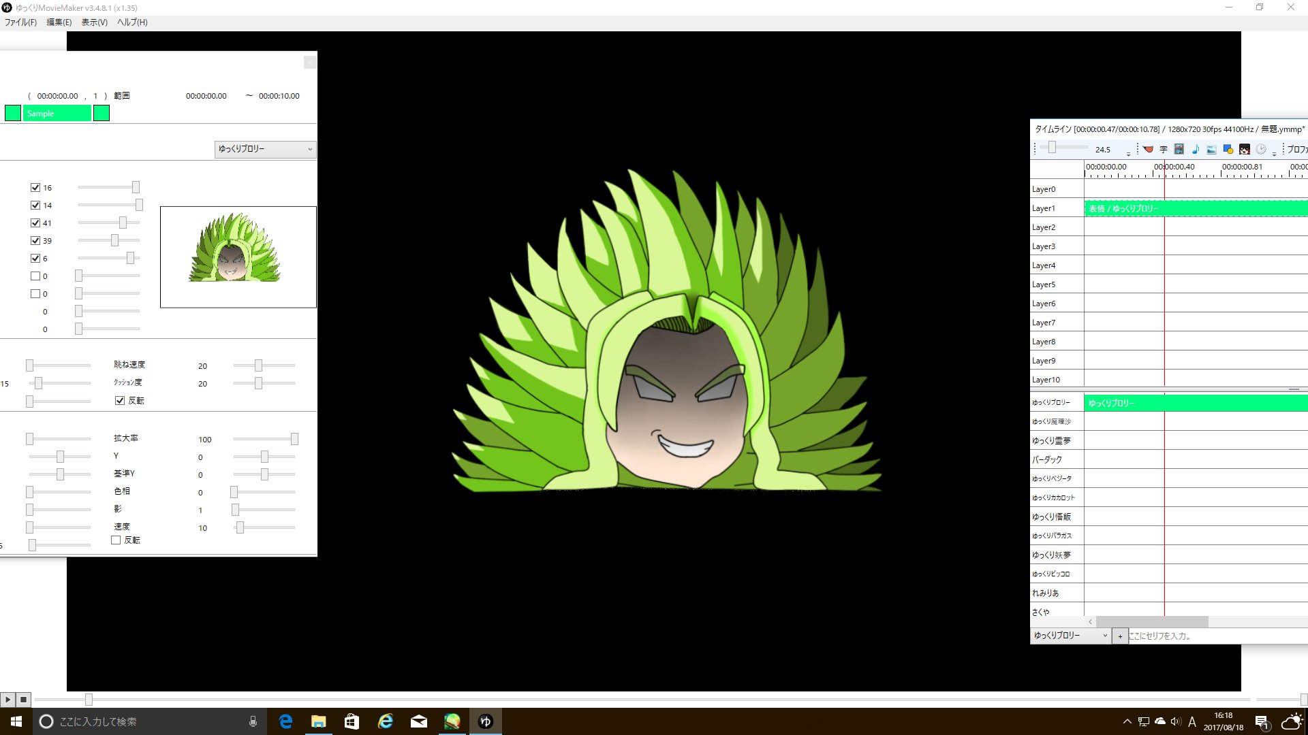
Task: Toggle the 反転 checkbox under クッション度
Action: tap(120, 401)
